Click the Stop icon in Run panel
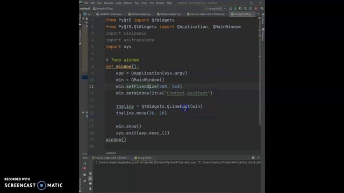This screenshot has width=344, height=193. [85, 168]
